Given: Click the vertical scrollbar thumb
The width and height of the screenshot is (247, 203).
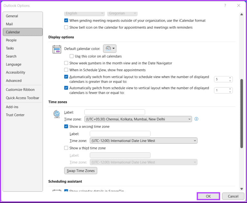Looking at the screenshot, I should click(242, 113).
